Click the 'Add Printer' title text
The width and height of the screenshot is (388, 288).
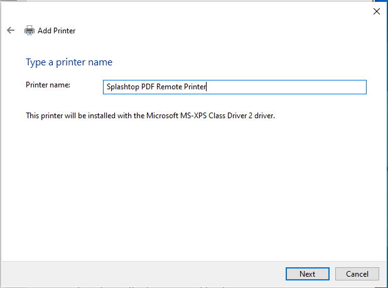coord(57,30)
